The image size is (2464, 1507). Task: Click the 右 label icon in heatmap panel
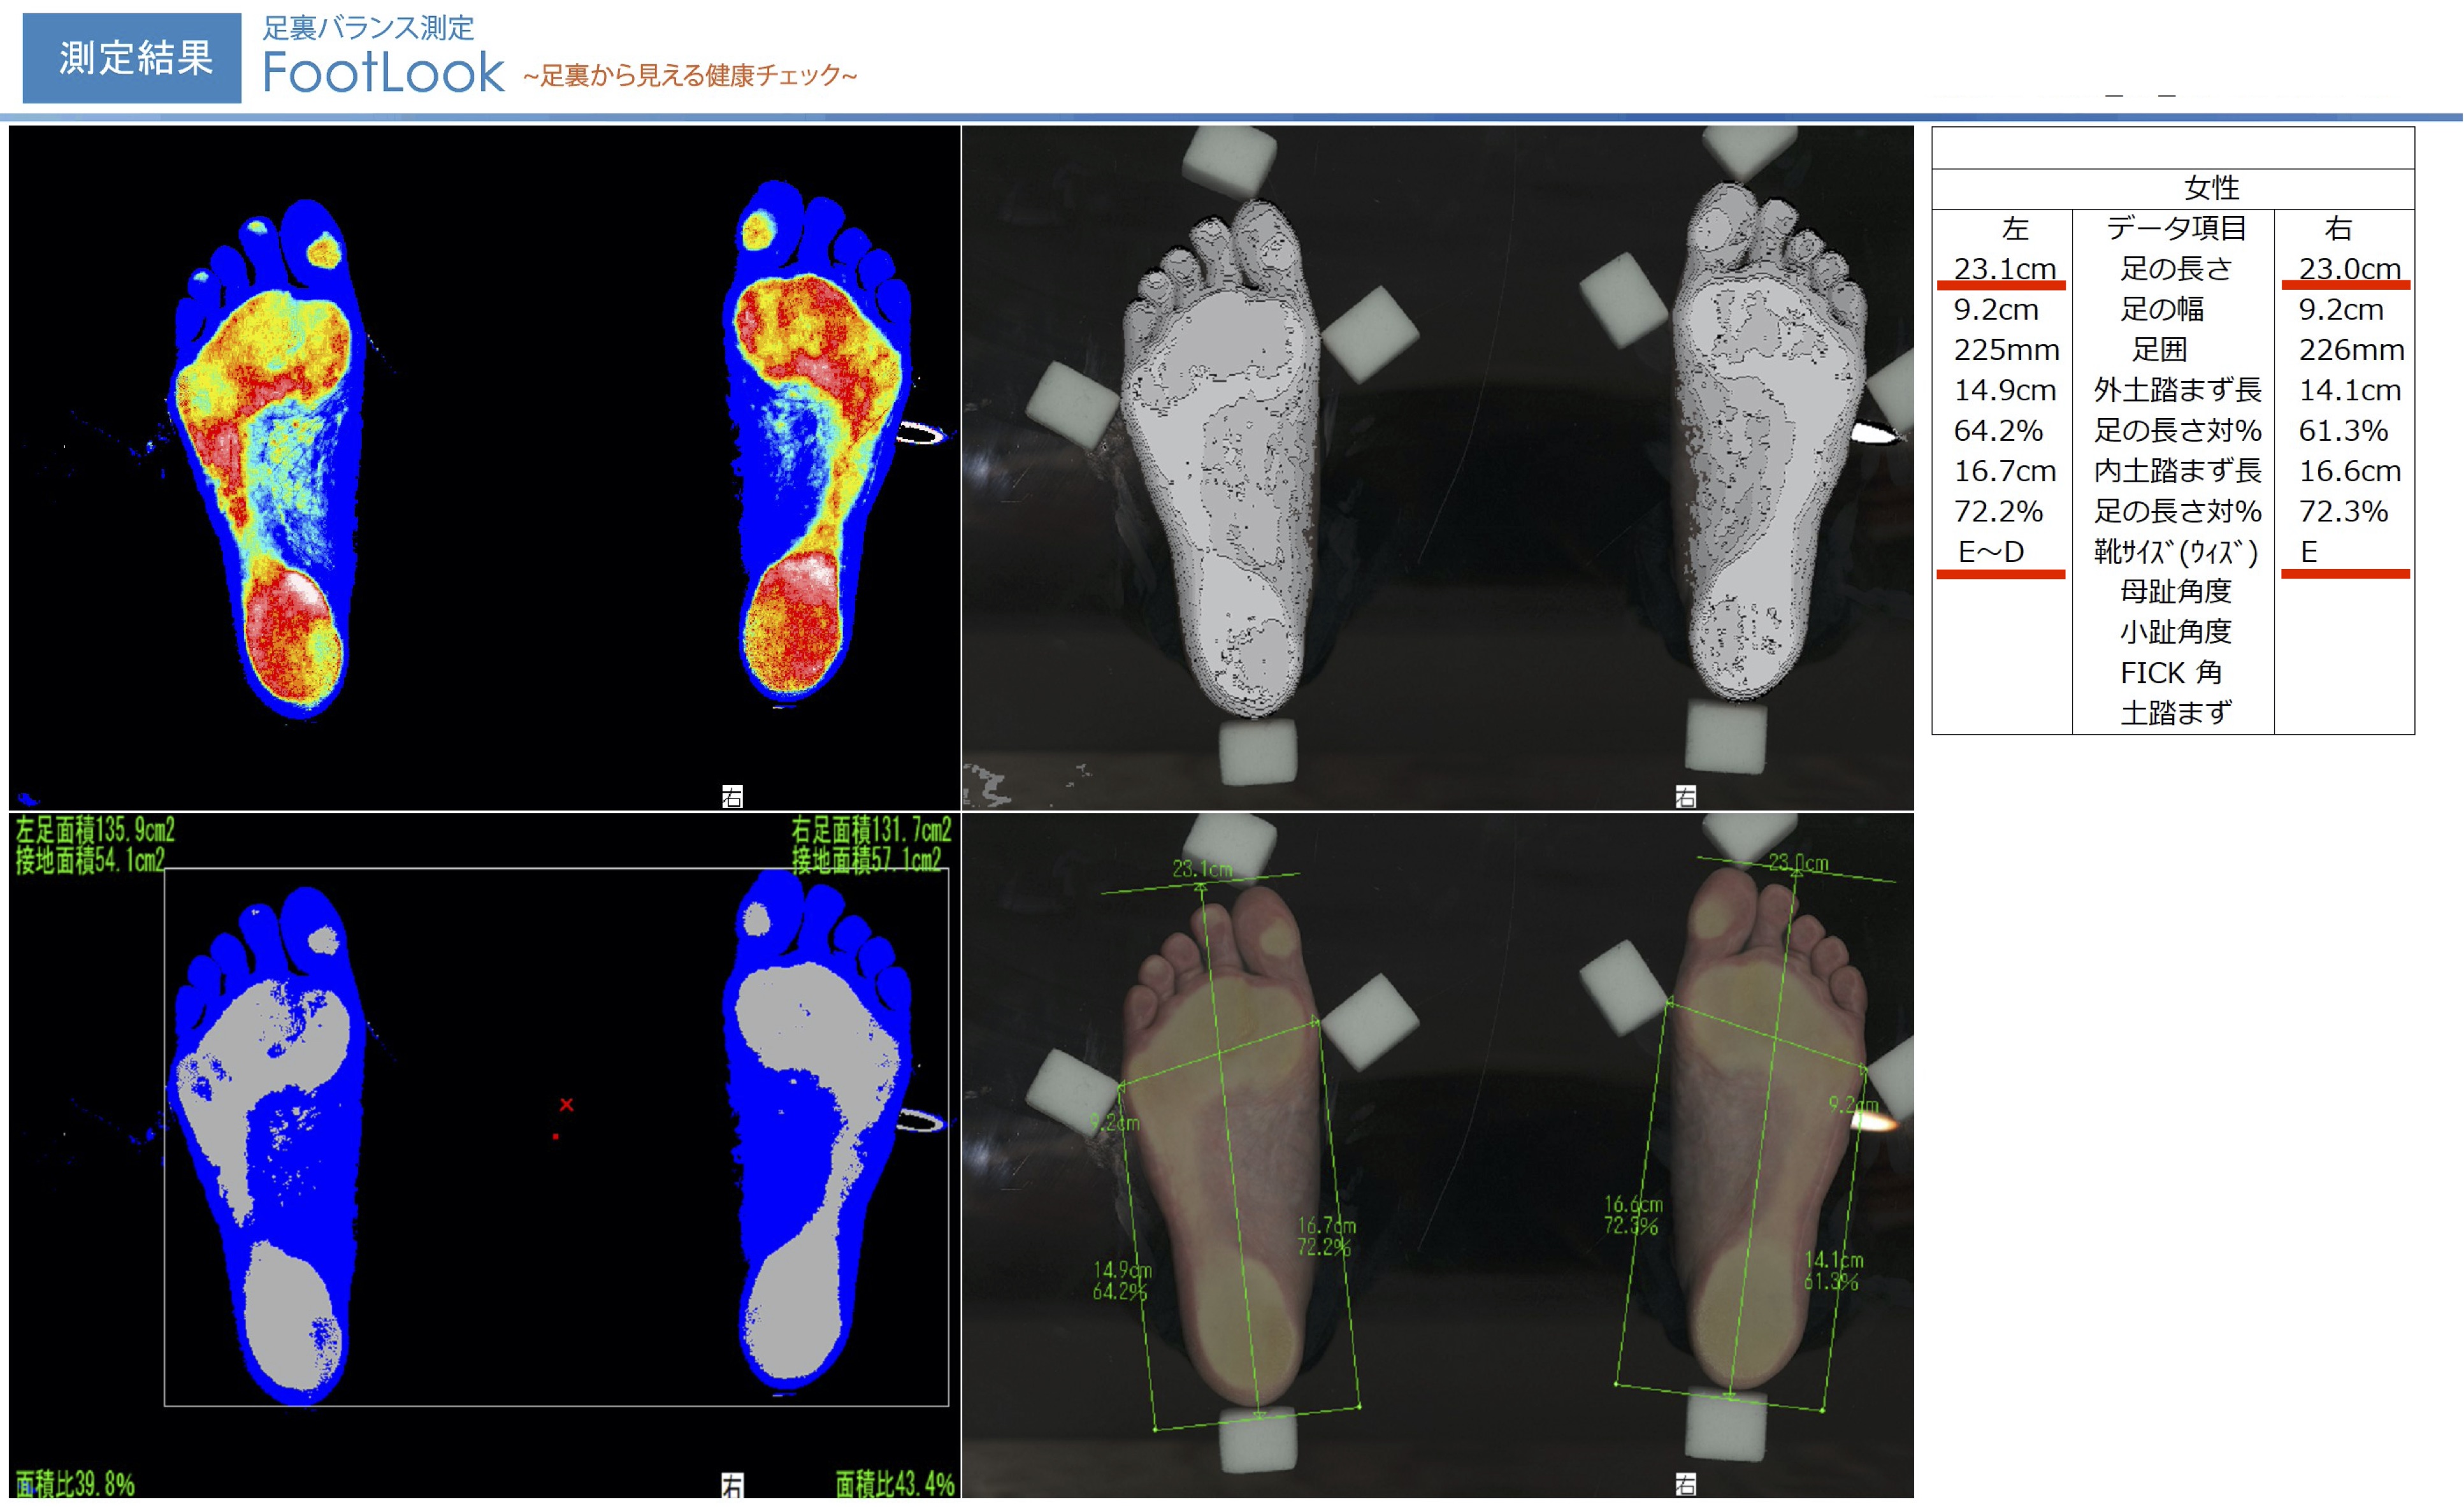tap(732, 796)
